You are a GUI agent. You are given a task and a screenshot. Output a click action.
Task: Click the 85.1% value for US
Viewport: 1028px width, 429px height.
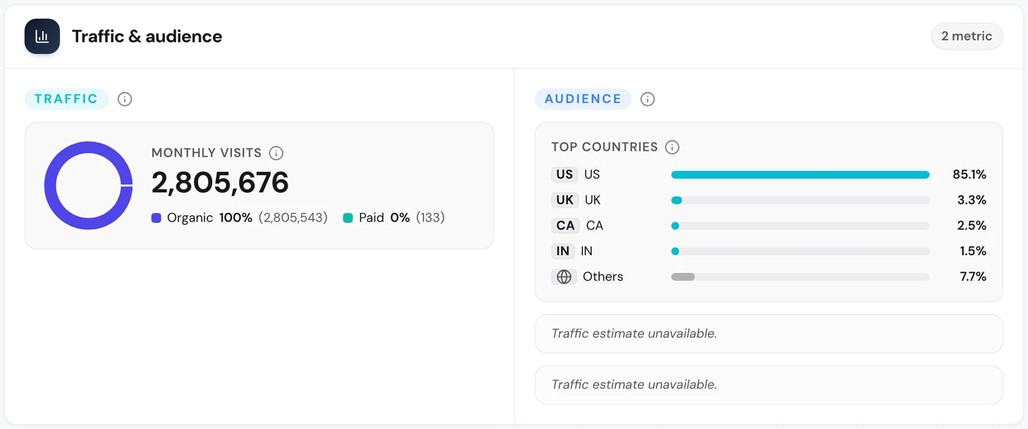(x=969, y=175)
